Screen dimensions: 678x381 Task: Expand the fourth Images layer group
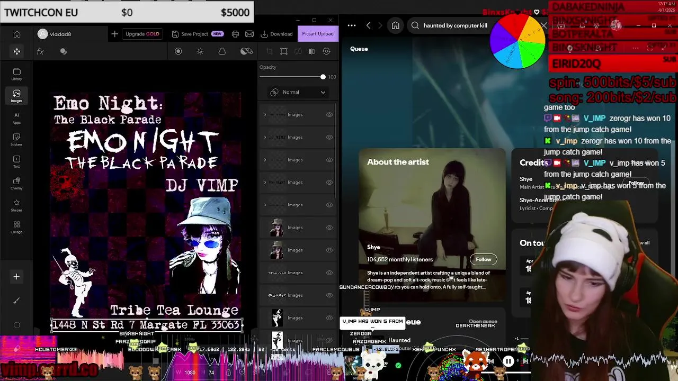pos(265,182)
